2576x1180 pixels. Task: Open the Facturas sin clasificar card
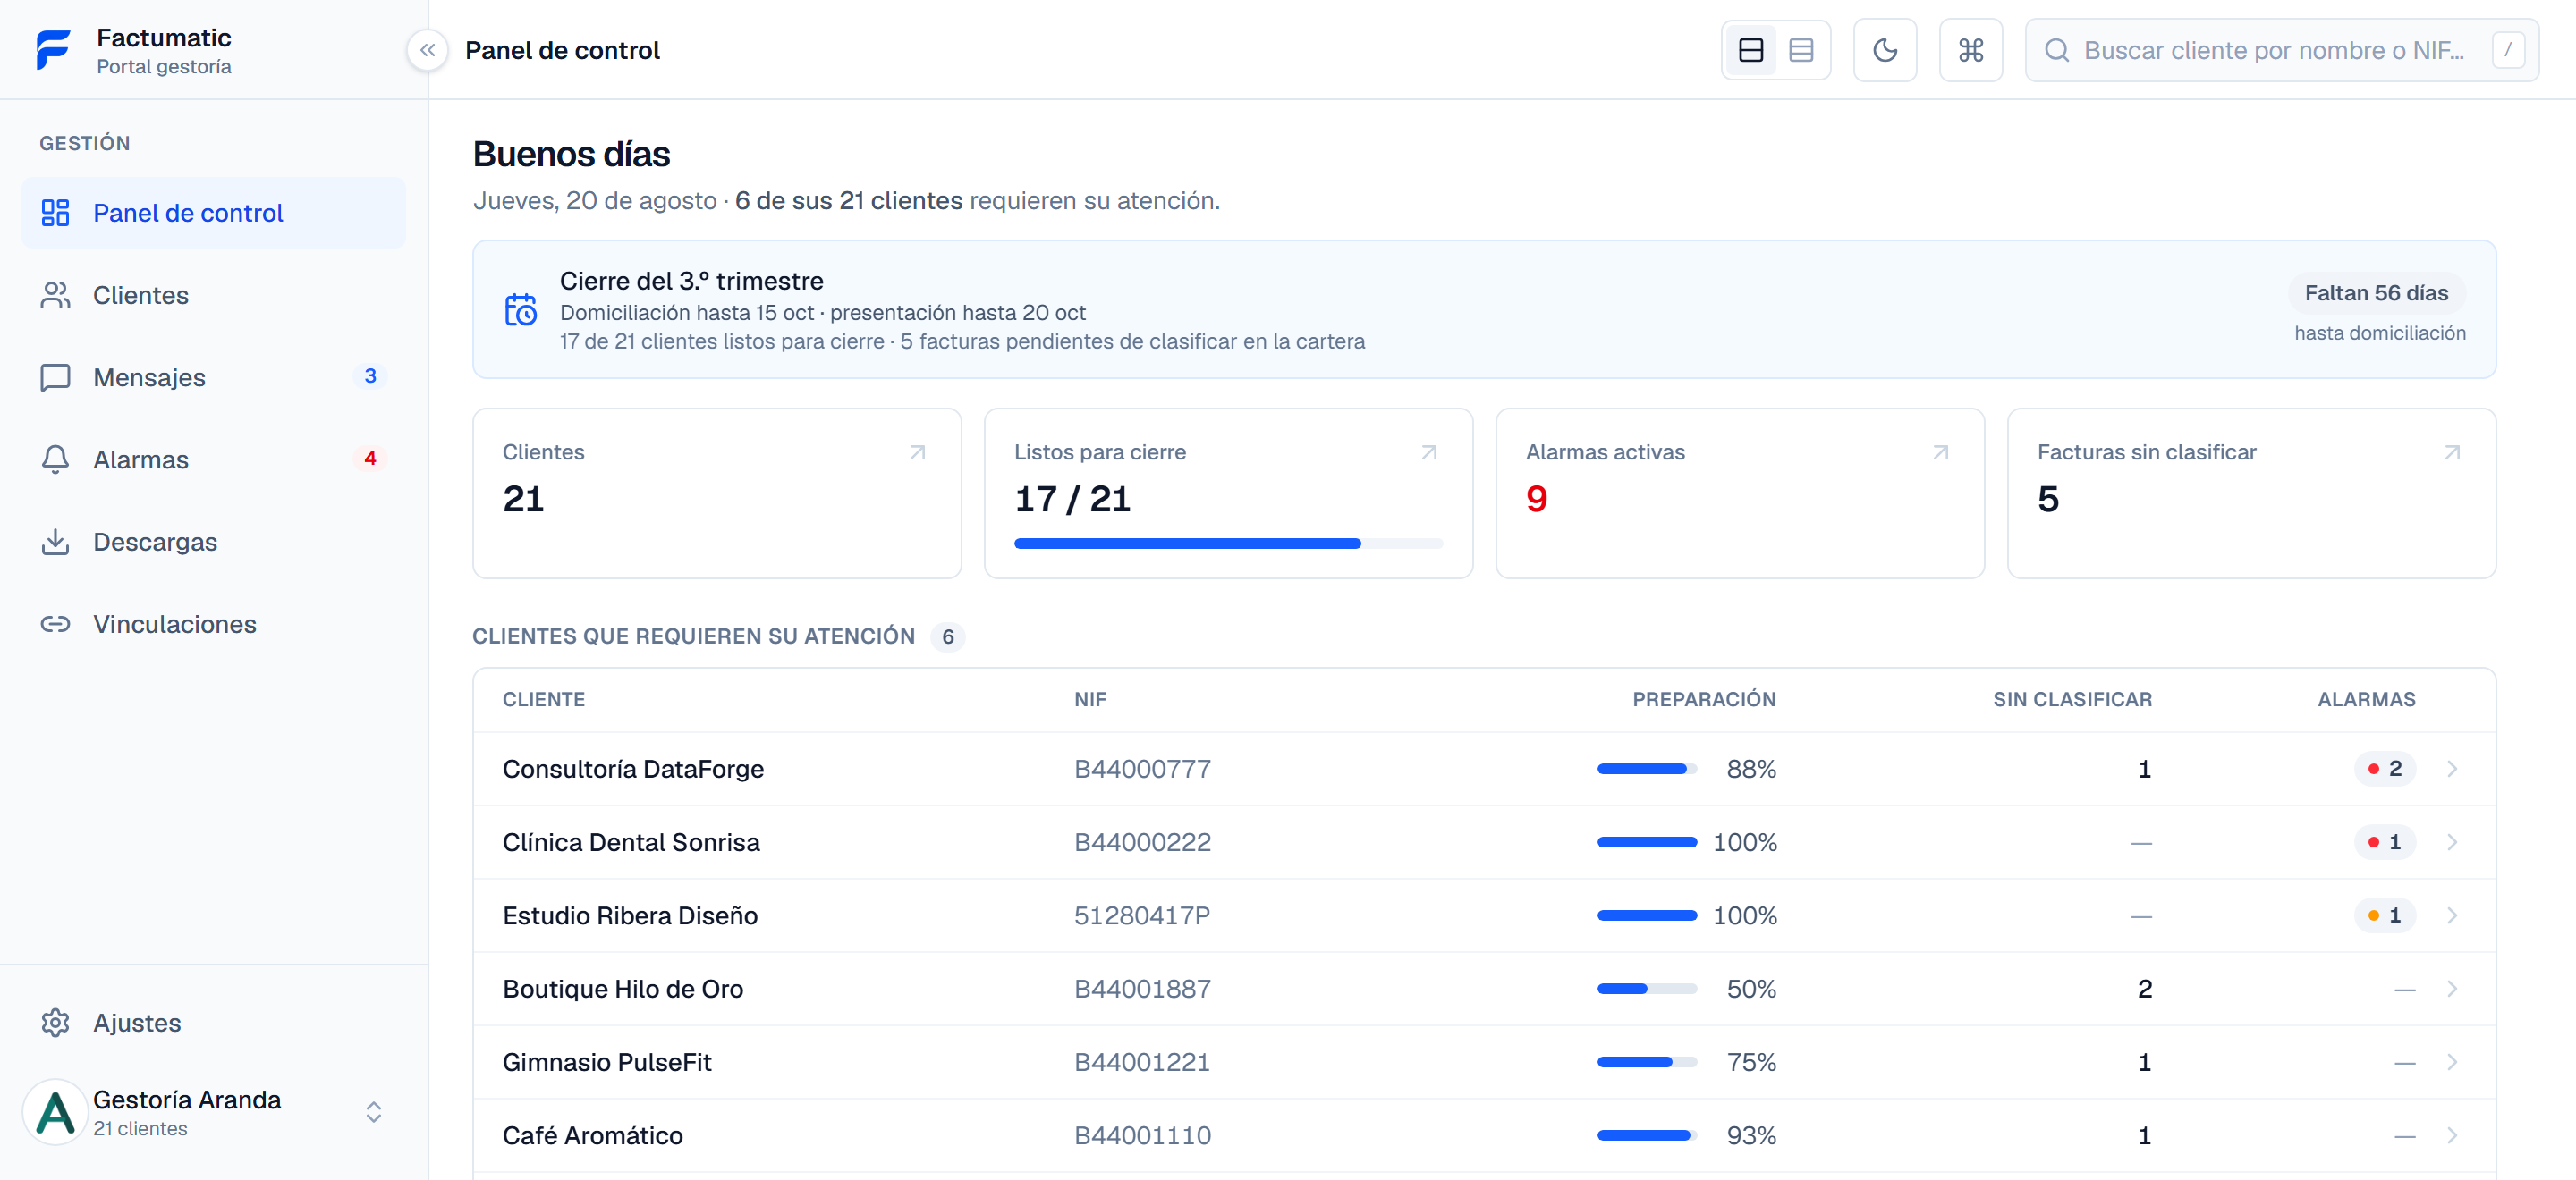click(x=2252, y=493)
